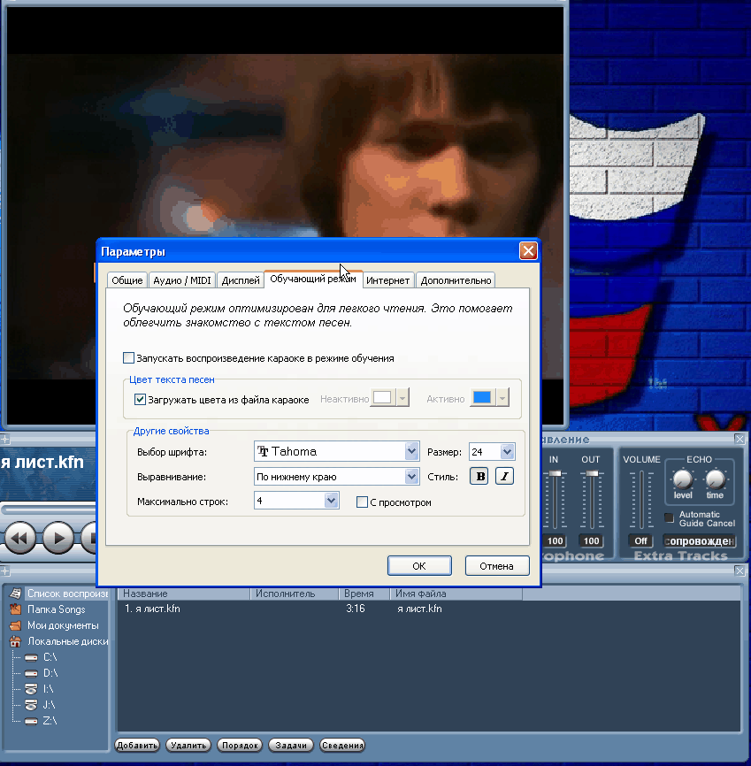Click the Неактивно white color swatch
The height and width of the screenshot is (766, 751).
(x=383, y=398)
